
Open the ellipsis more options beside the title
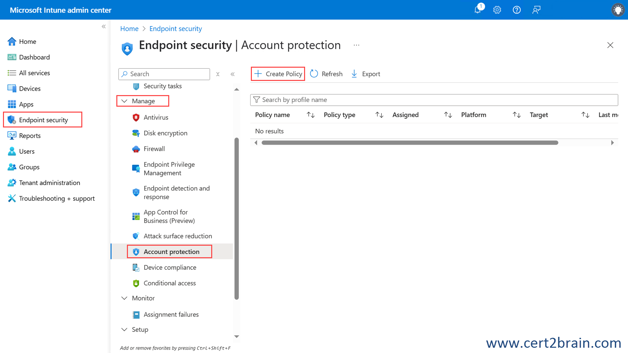(x=356, y=45)
